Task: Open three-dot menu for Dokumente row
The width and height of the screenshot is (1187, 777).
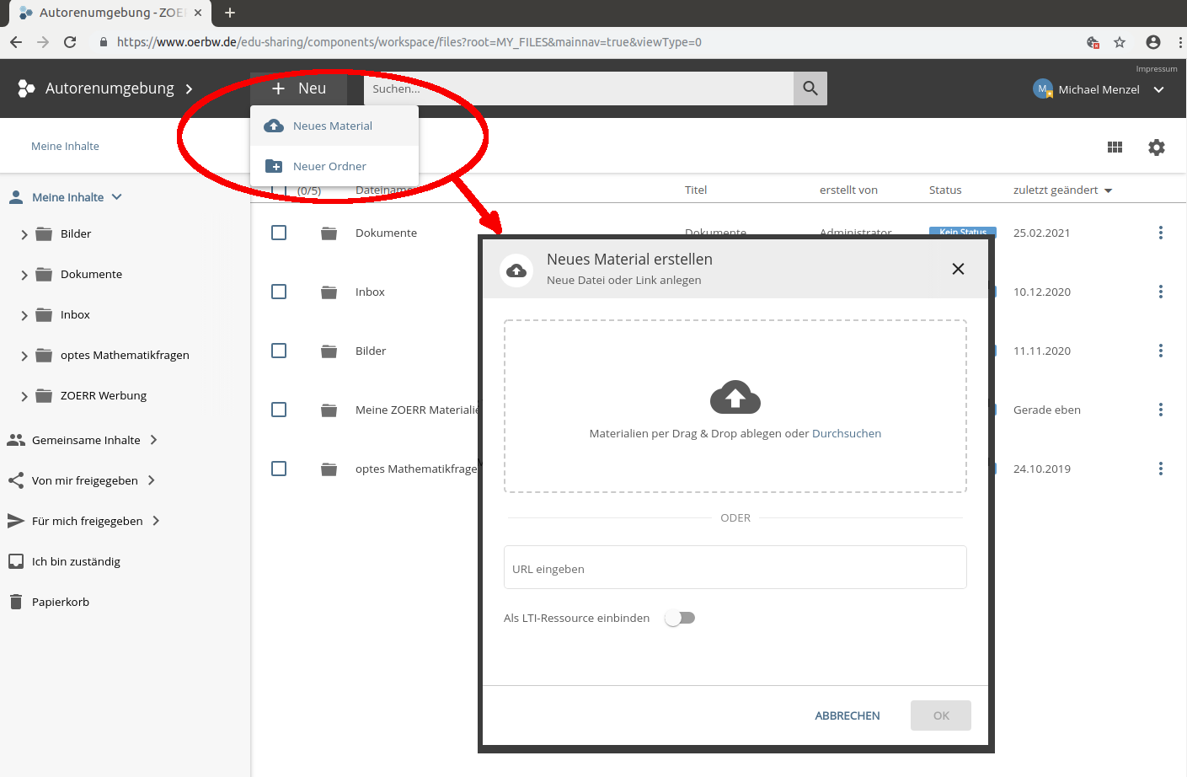Action: (1160, 233)
